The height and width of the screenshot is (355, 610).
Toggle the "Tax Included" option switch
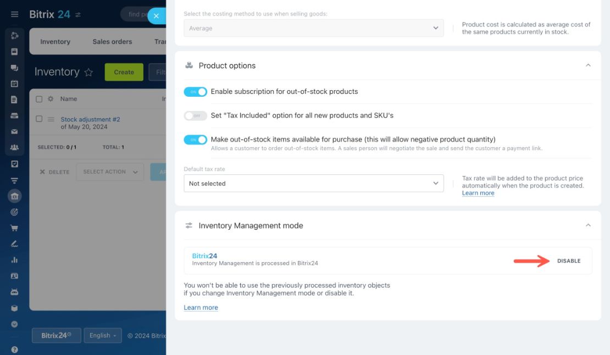(195, 115)
